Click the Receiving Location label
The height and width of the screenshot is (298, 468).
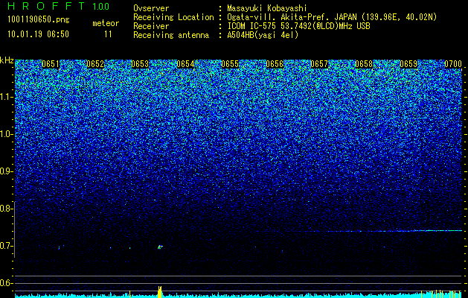click(173, 17)
